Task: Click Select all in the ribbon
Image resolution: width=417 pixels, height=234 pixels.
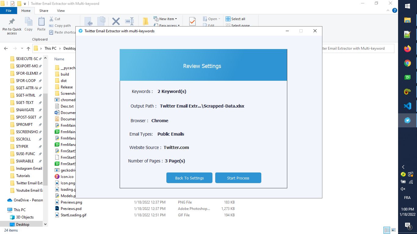Action: pyautogui.click(x=235, y=19)
